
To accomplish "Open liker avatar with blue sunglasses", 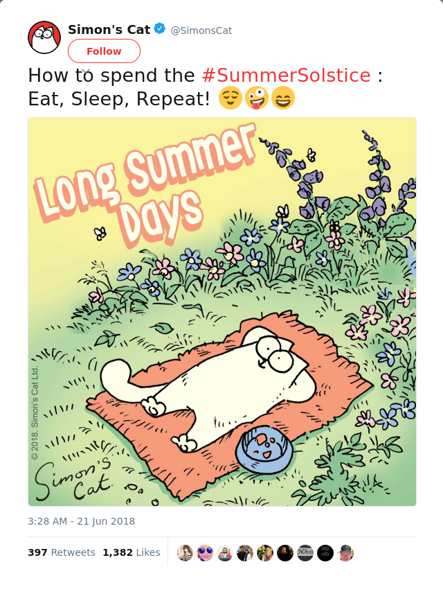I will click(205, 553).
